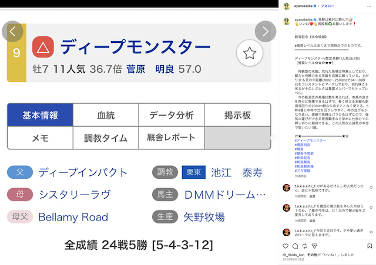Open ayanekeiba profile avatar in header
The width and height of the screenshot is (376, 265).
click(x=287, y=5)
